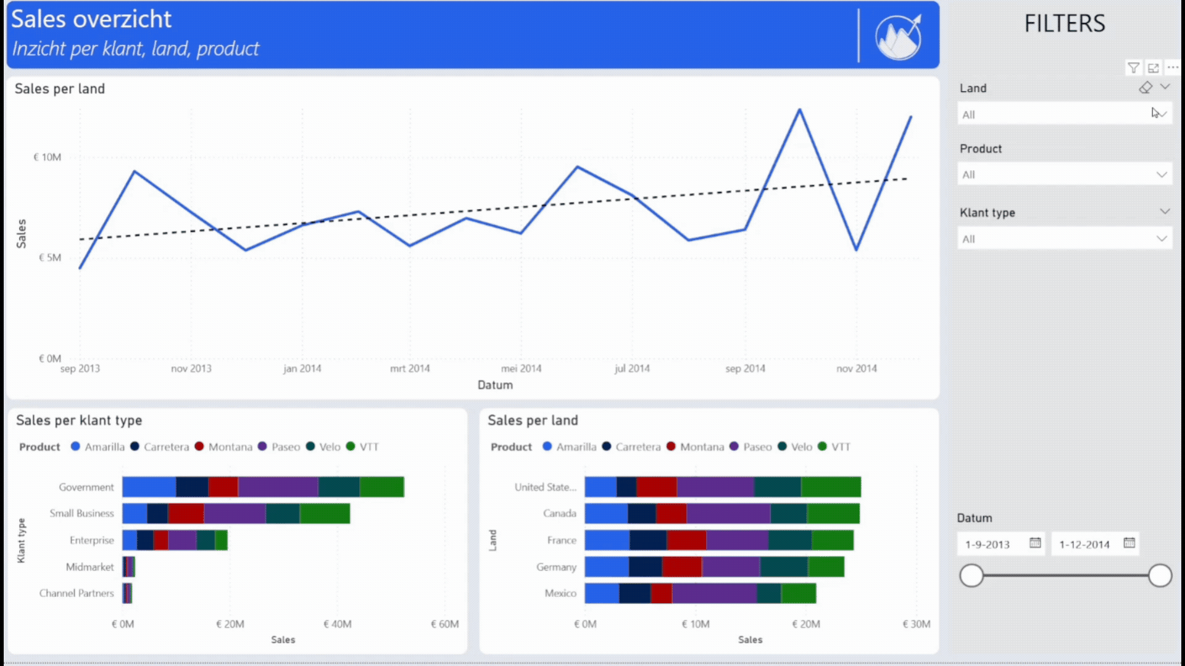Open start date calendar picker icon
Screen dimensions: 1185x666
pyautogui.click(x=1035, y=543)
